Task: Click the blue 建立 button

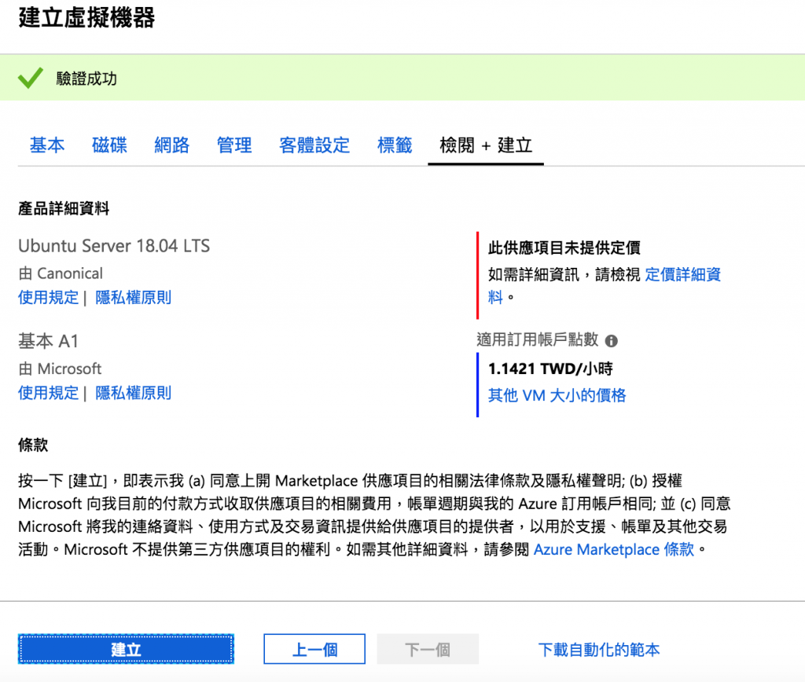Action: (x=126, y=649)
